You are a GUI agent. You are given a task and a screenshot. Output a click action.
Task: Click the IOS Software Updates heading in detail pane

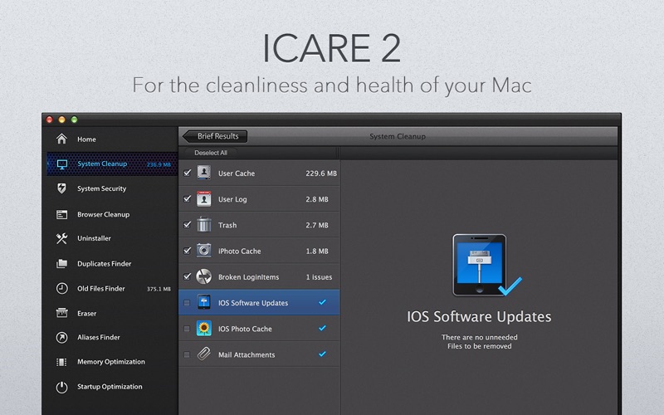[x=479, y=317]
